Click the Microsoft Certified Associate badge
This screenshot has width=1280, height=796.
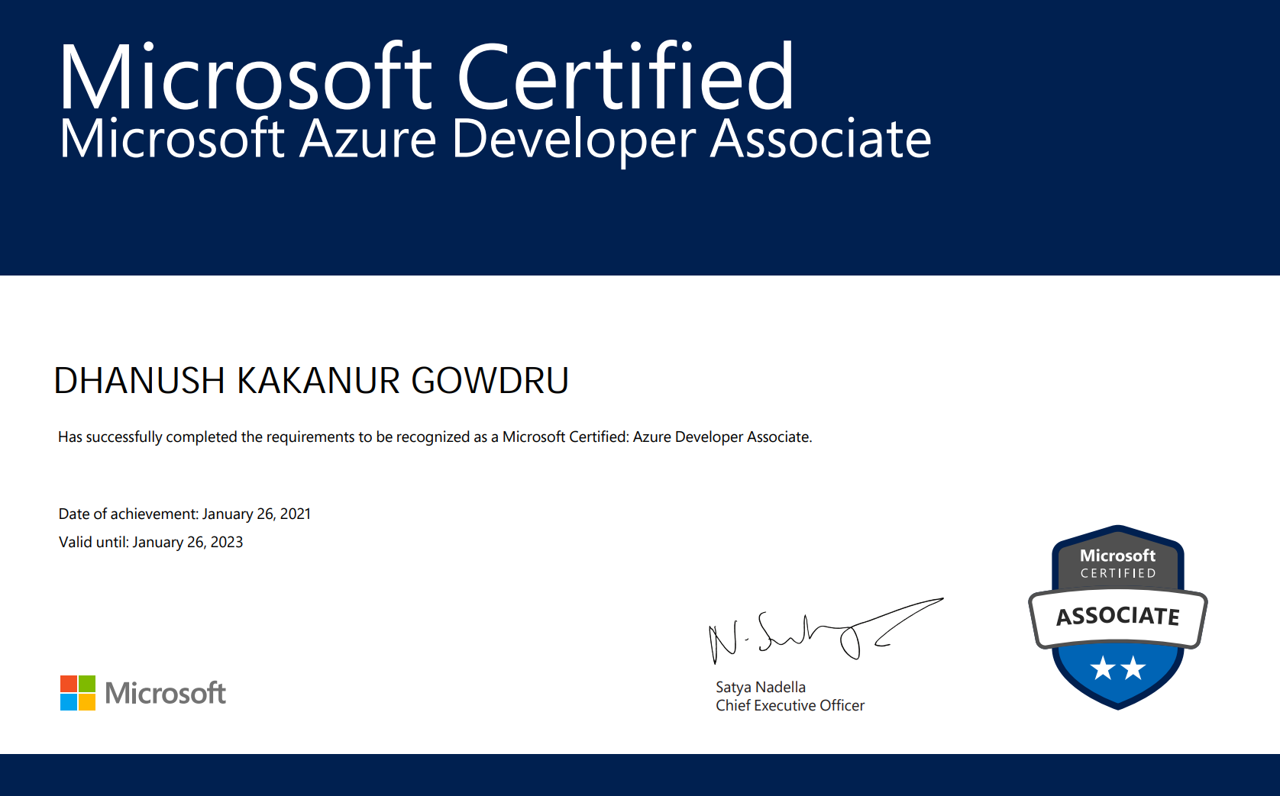pos(1118,617)
